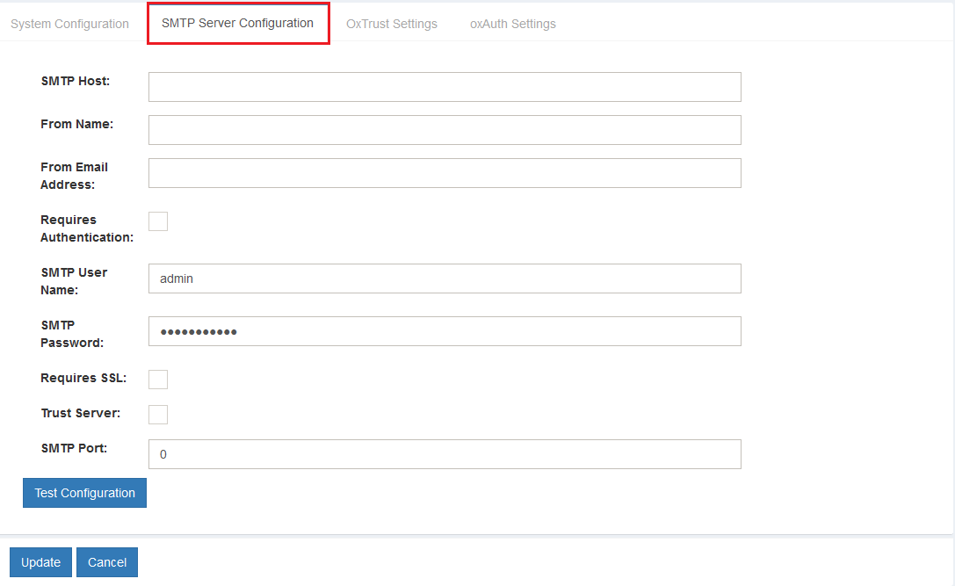The width and height of the screenshot is (955, 586).
Task: Check the Requires SSL option
Action: point(157,379)
